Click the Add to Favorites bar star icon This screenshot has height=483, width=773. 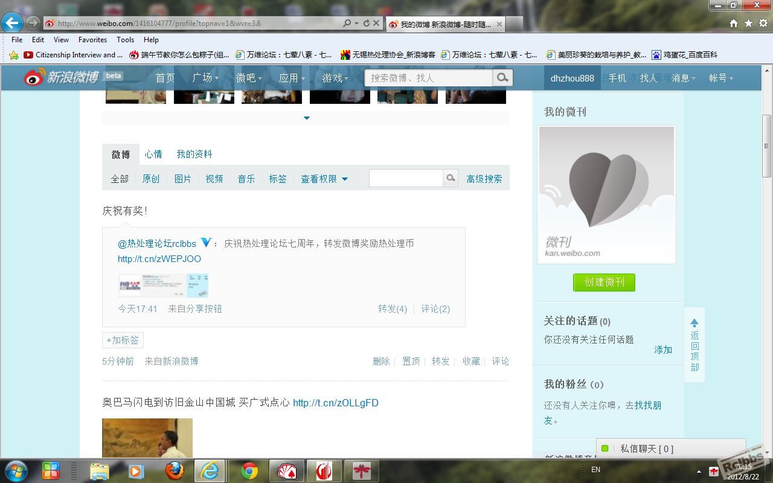pos(14,55)
